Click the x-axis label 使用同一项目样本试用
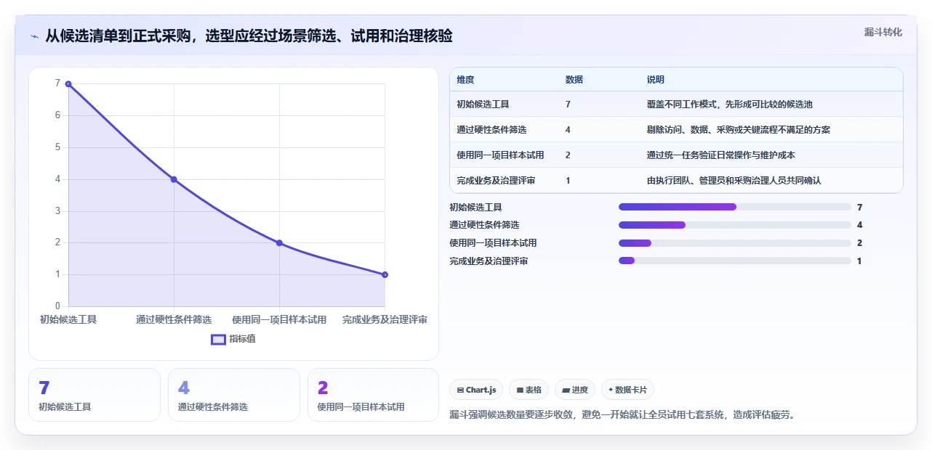Screen dimensions: 932x450 coord(279,319)
